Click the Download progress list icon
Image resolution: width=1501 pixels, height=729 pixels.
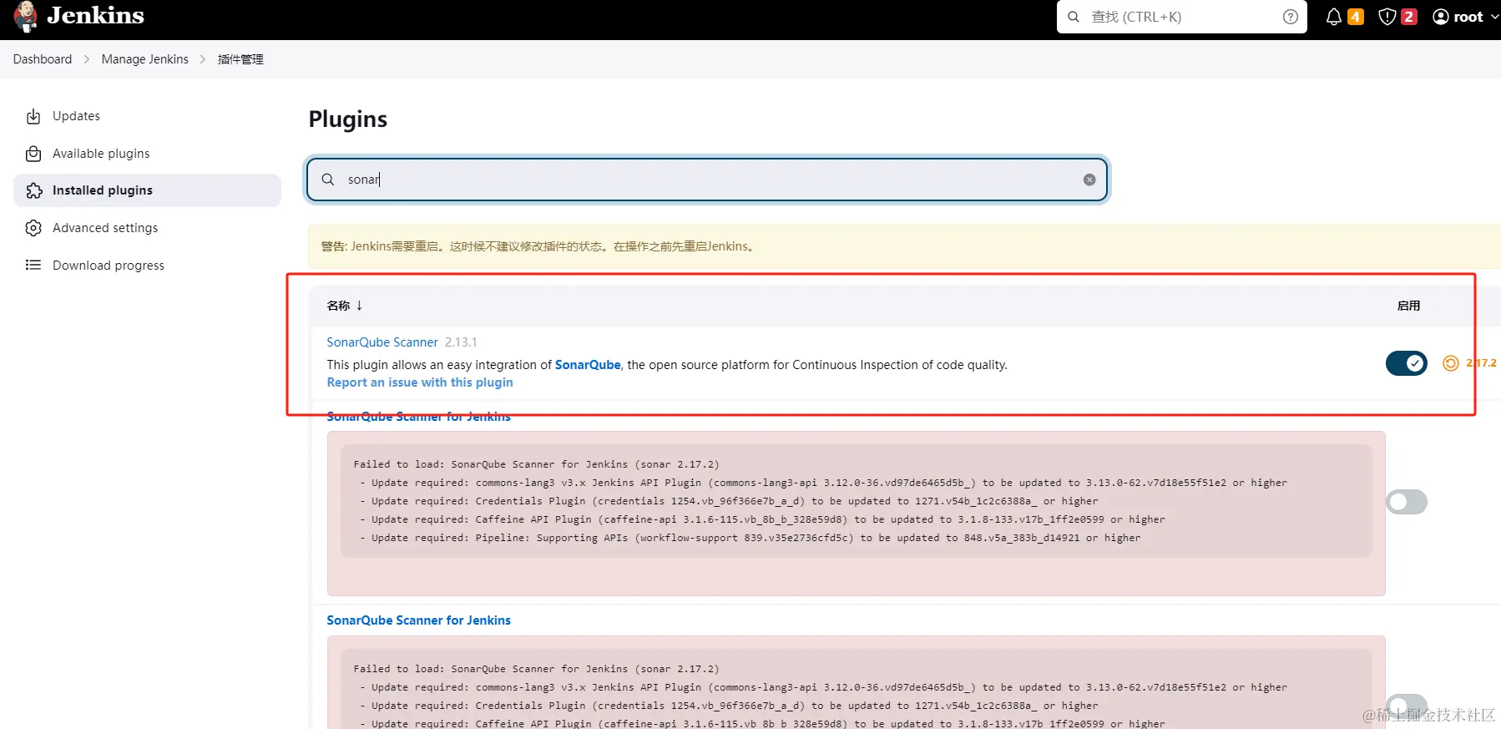[x=33, y=266]
